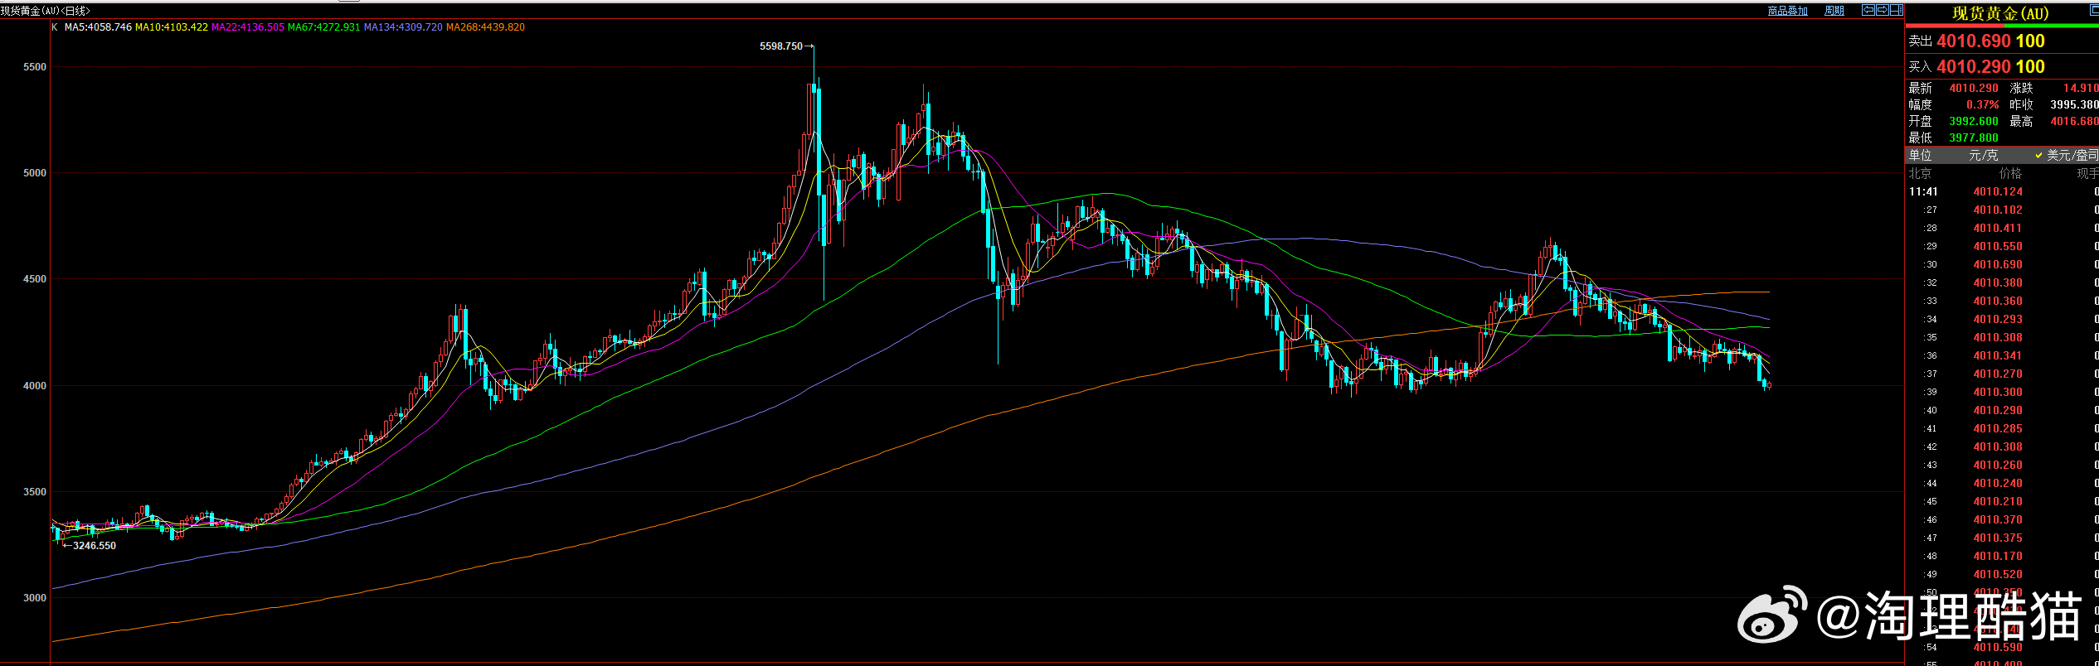Select the 元/克 unit option
Viewport: 2099px width, 666px height.
click(1984, 155)
